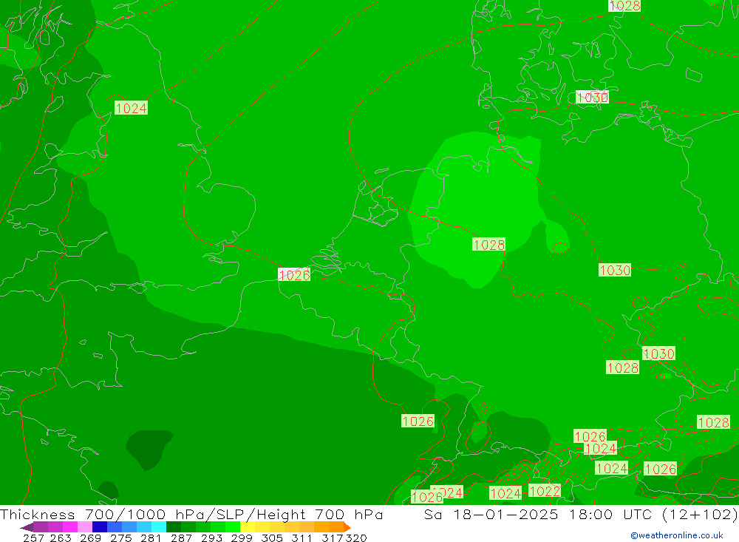Click the 1024 pressure label over Britain
The width and height of the screenshot is (739, 542).
point(131,109)
